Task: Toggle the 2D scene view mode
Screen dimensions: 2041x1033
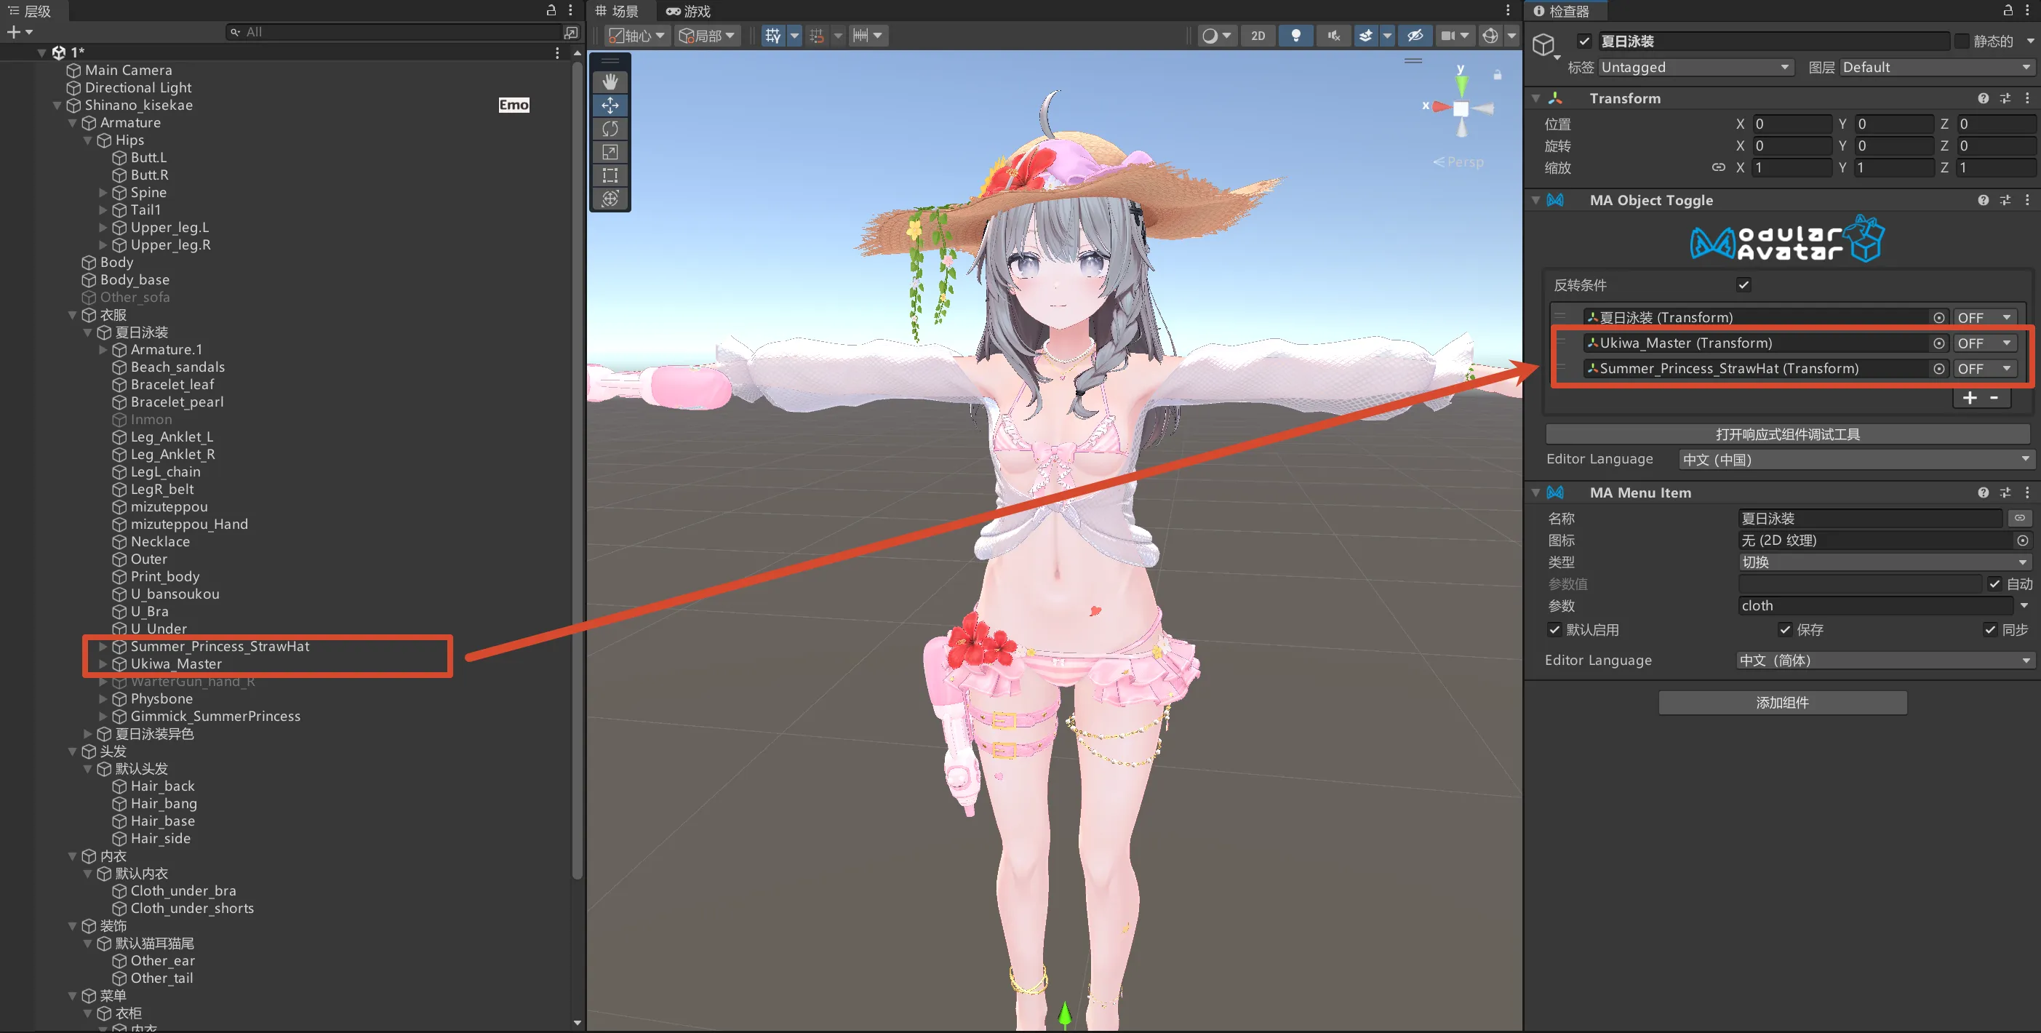Action: [1258, 36]
